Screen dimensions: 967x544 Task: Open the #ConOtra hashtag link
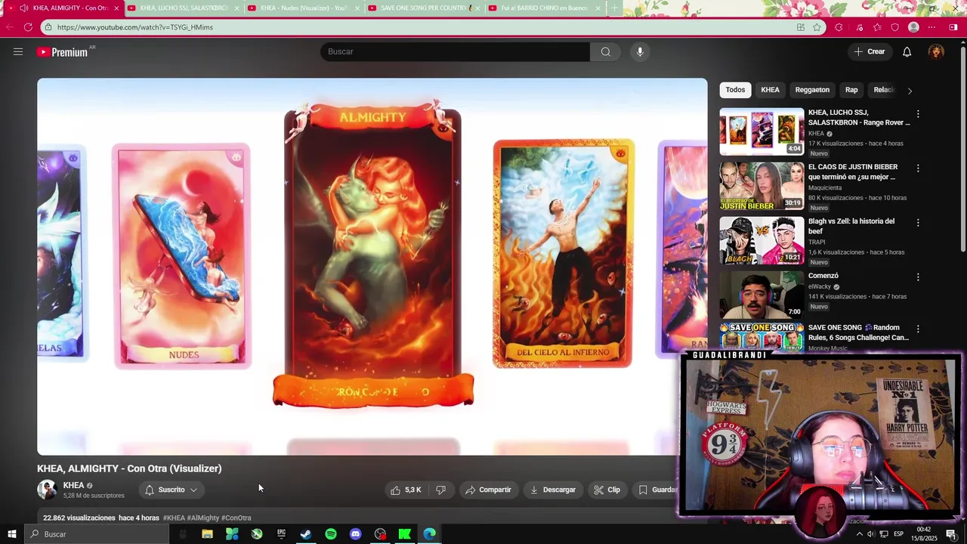point(236,518)
